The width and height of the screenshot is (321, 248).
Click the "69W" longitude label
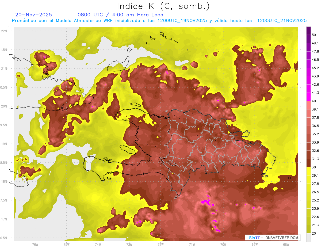[x=255, y=244]
